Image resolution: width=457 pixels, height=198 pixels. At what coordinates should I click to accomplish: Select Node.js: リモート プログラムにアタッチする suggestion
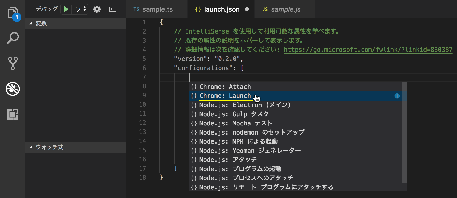tap(296, 187)
